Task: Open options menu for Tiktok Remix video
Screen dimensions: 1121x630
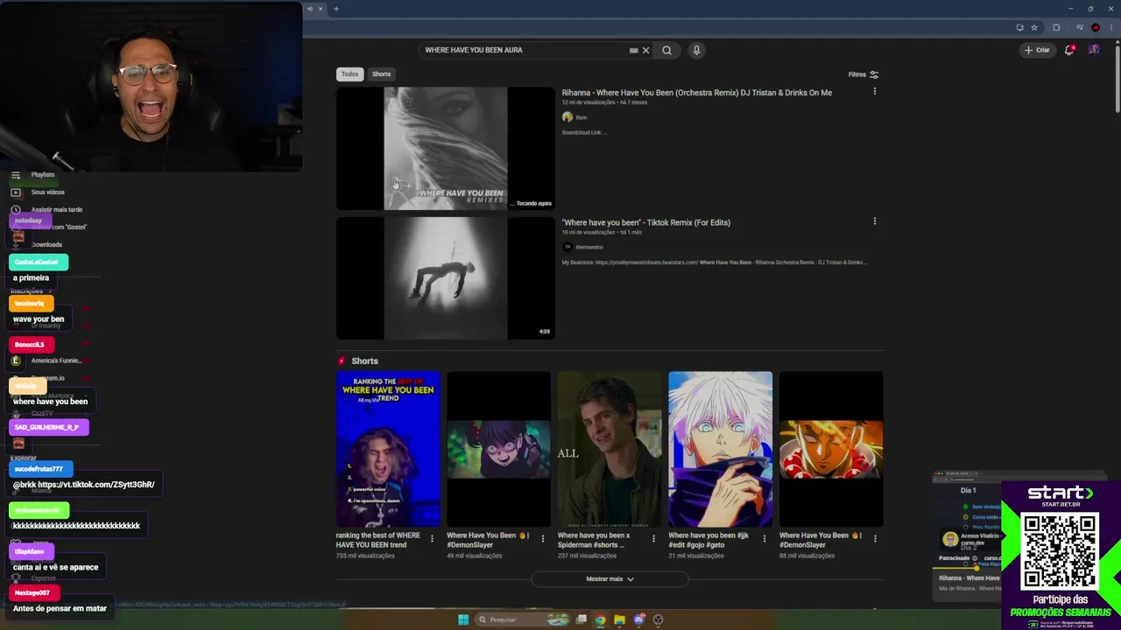Action: (874, 221)
